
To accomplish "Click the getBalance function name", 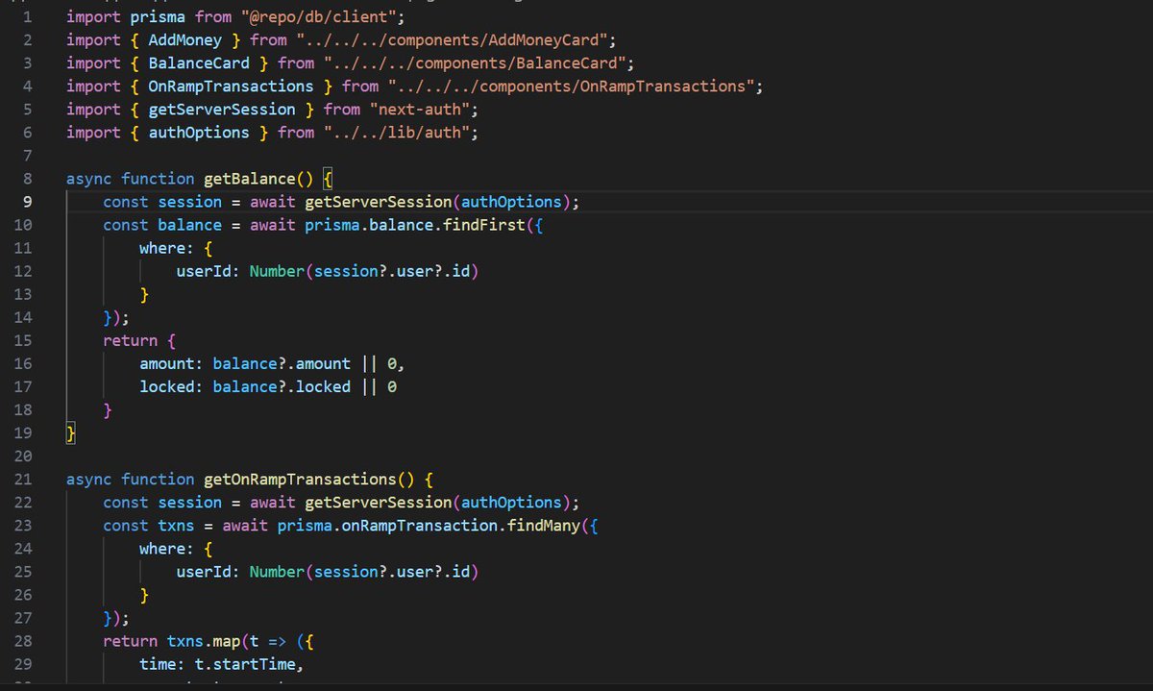I will tap(250, 179).
